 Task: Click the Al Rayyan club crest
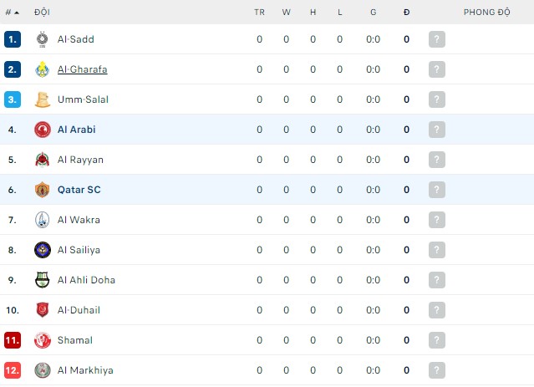pos(42,160)
